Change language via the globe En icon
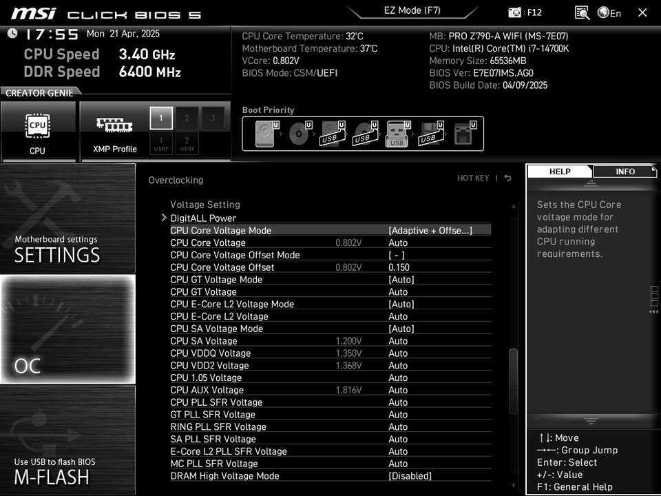Screen dimensions: 661x496 [x=609, y=12]
